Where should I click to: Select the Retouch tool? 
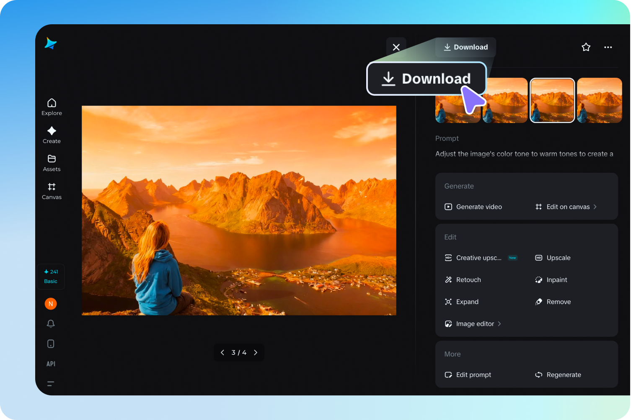(468, 279)
